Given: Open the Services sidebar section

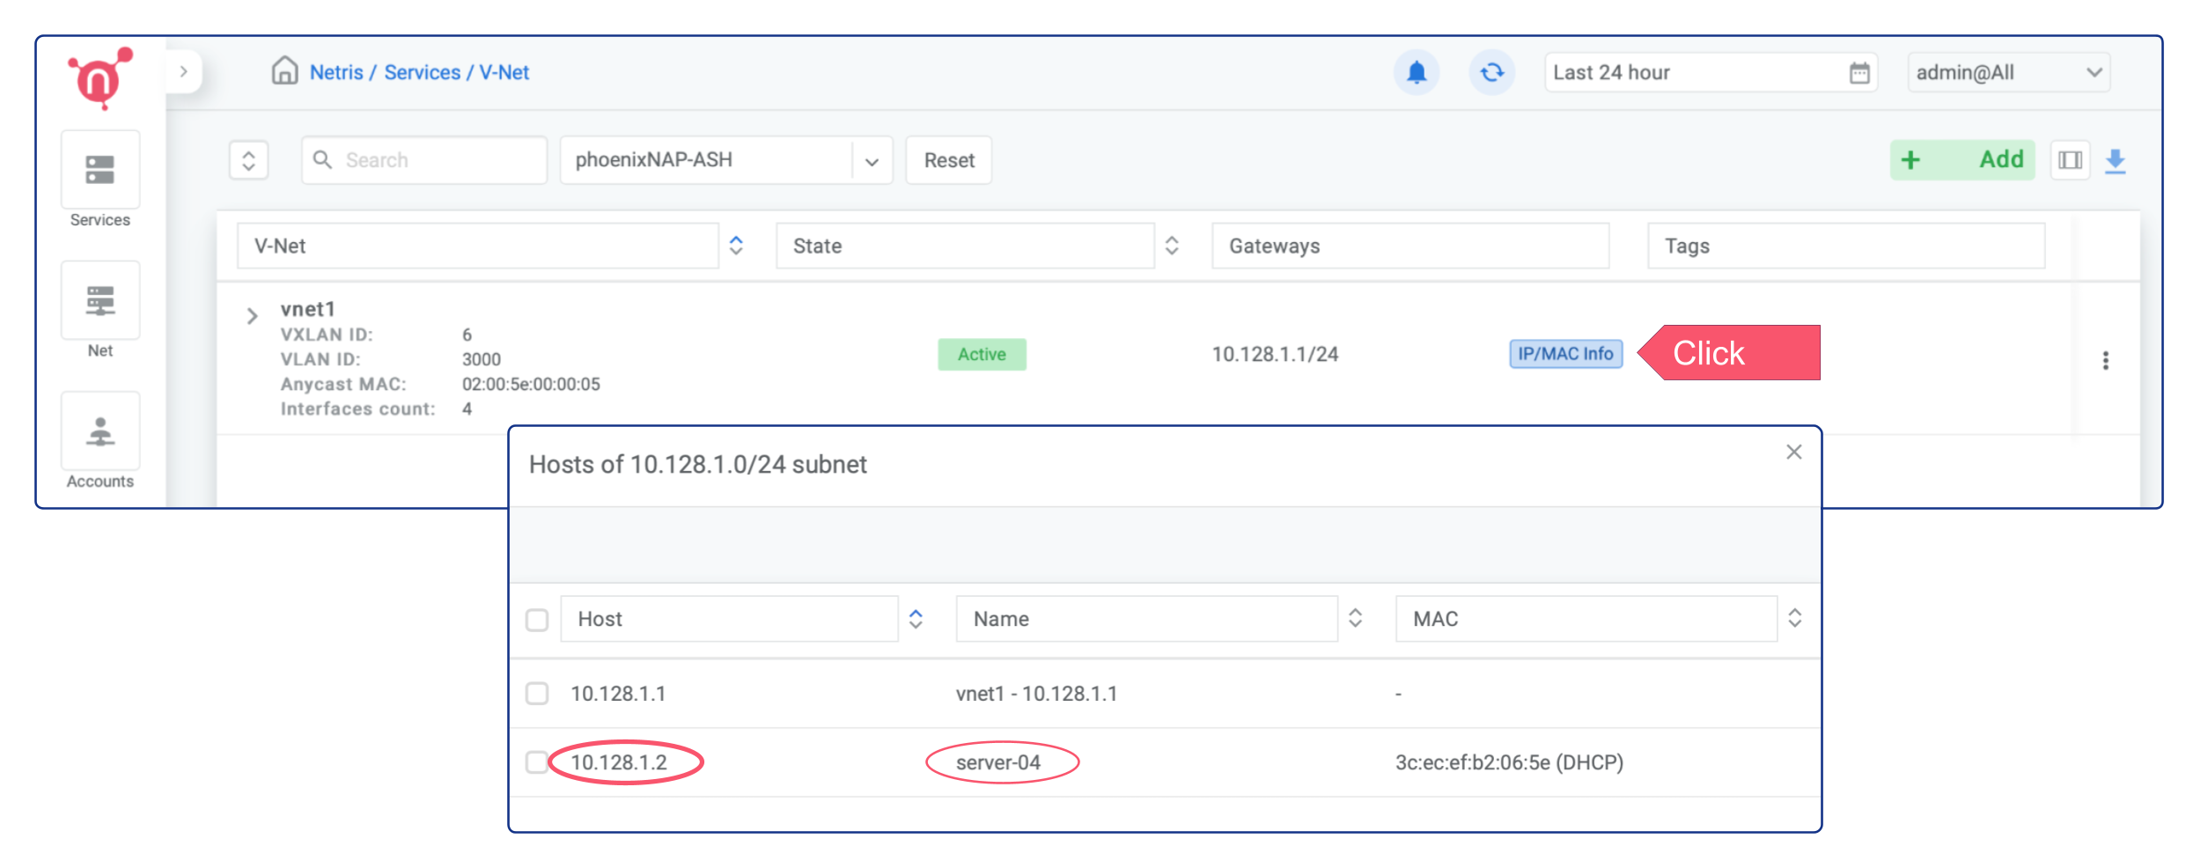Looking at the screenshot, I should [x=100, y=170].
